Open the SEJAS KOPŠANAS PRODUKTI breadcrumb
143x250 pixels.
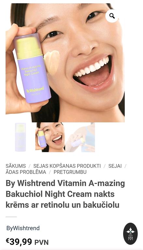click(x=67, y=166)
